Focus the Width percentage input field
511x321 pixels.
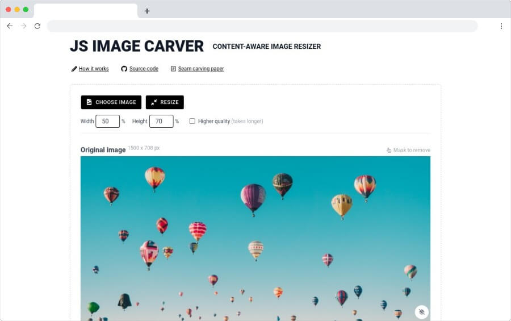pyautogui.click(x=107, y=121)
